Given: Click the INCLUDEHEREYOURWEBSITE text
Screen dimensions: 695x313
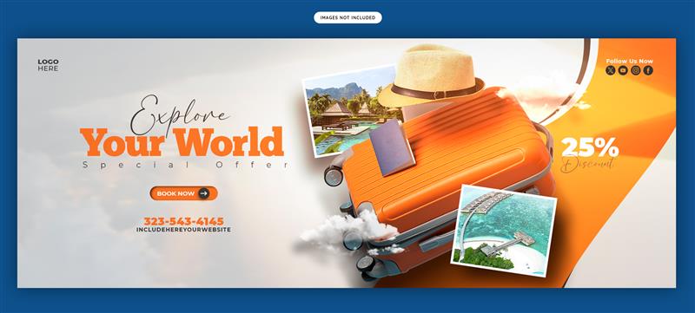Looking at the screenshot, I should pos(183,230).
